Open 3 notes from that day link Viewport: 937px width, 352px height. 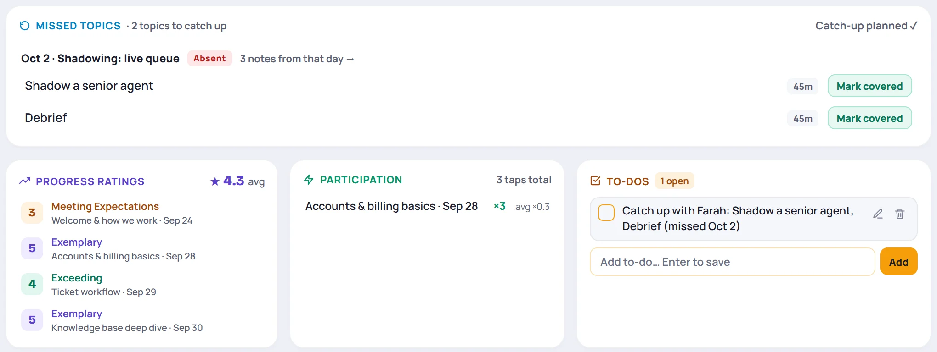coord(297,59)
